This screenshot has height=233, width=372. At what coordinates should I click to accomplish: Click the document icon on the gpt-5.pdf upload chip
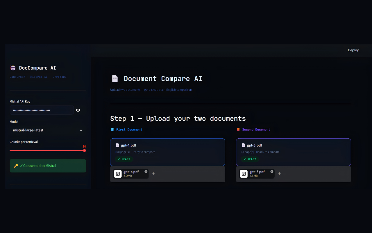(244, 174)
